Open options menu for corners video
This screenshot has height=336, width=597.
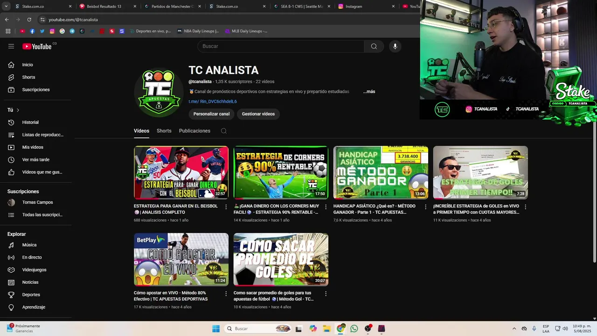[x=326, y=206]
